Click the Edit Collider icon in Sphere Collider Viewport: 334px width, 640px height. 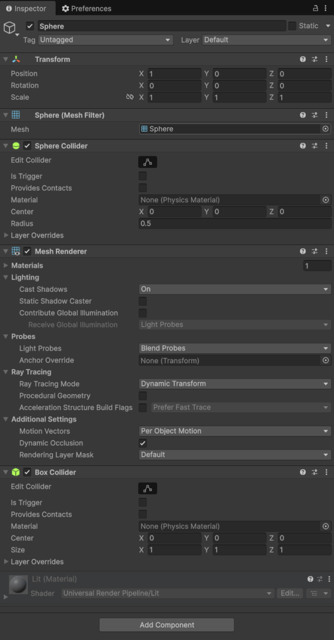pos(148,162)
